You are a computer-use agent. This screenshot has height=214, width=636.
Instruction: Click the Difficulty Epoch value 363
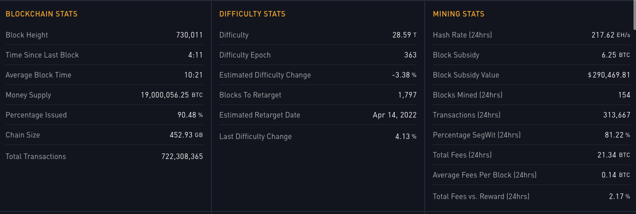point(410,55)
